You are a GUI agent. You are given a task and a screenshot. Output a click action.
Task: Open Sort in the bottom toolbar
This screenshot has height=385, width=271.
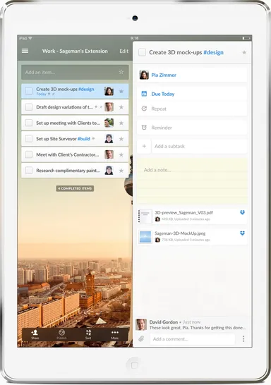click(x=88, y=334)
